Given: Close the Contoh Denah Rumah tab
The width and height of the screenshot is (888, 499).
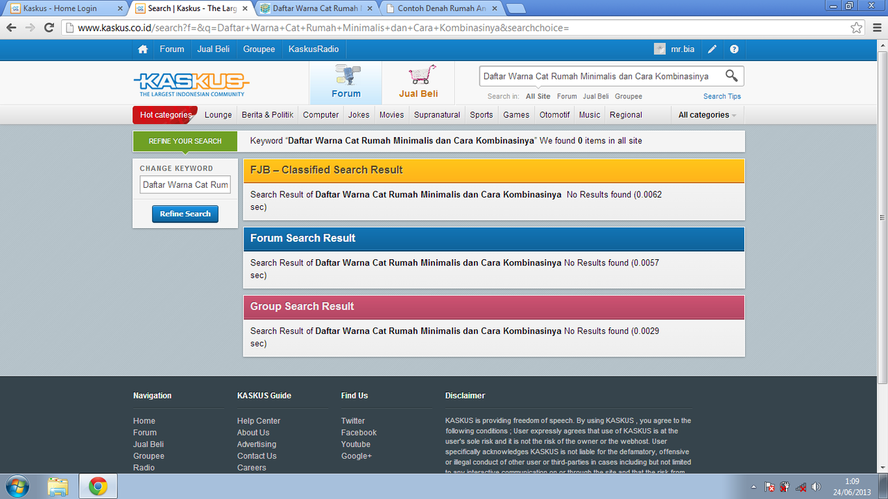Looking at the screenshot, I should coord(494,8).
